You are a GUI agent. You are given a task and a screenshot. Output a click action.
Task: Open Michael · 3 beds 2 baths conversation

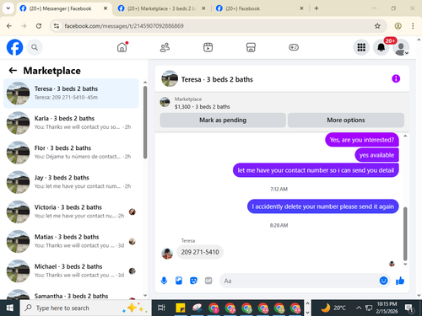tap(71, 271)
